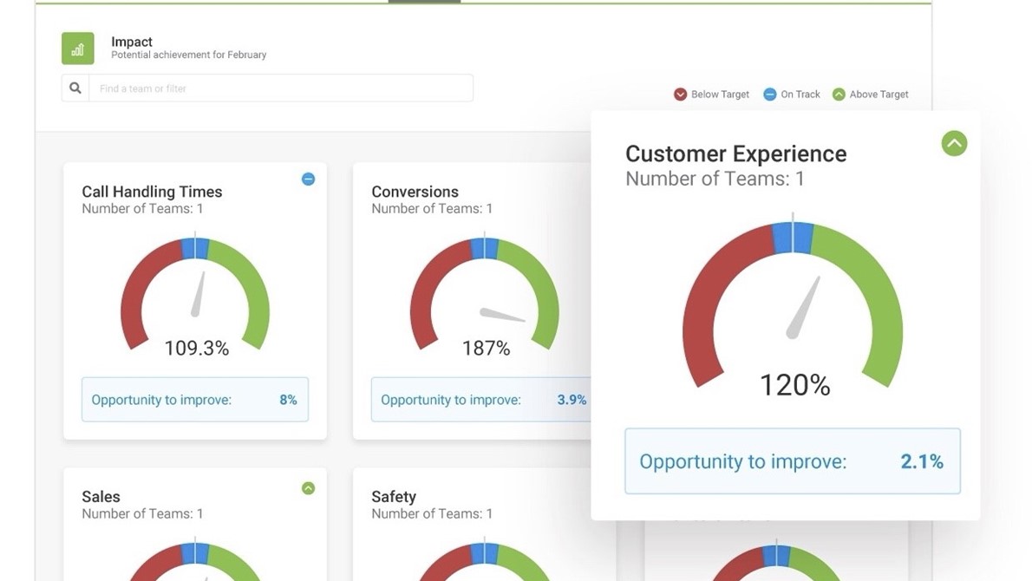
Task: Toggle the Below Target legend filter label
Action: point(720,95)
